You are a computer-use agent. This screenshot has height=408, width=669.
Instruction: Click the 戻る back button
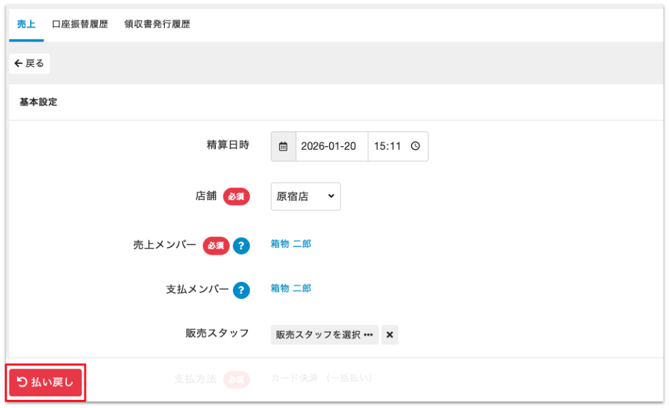(x=29, y=63)
